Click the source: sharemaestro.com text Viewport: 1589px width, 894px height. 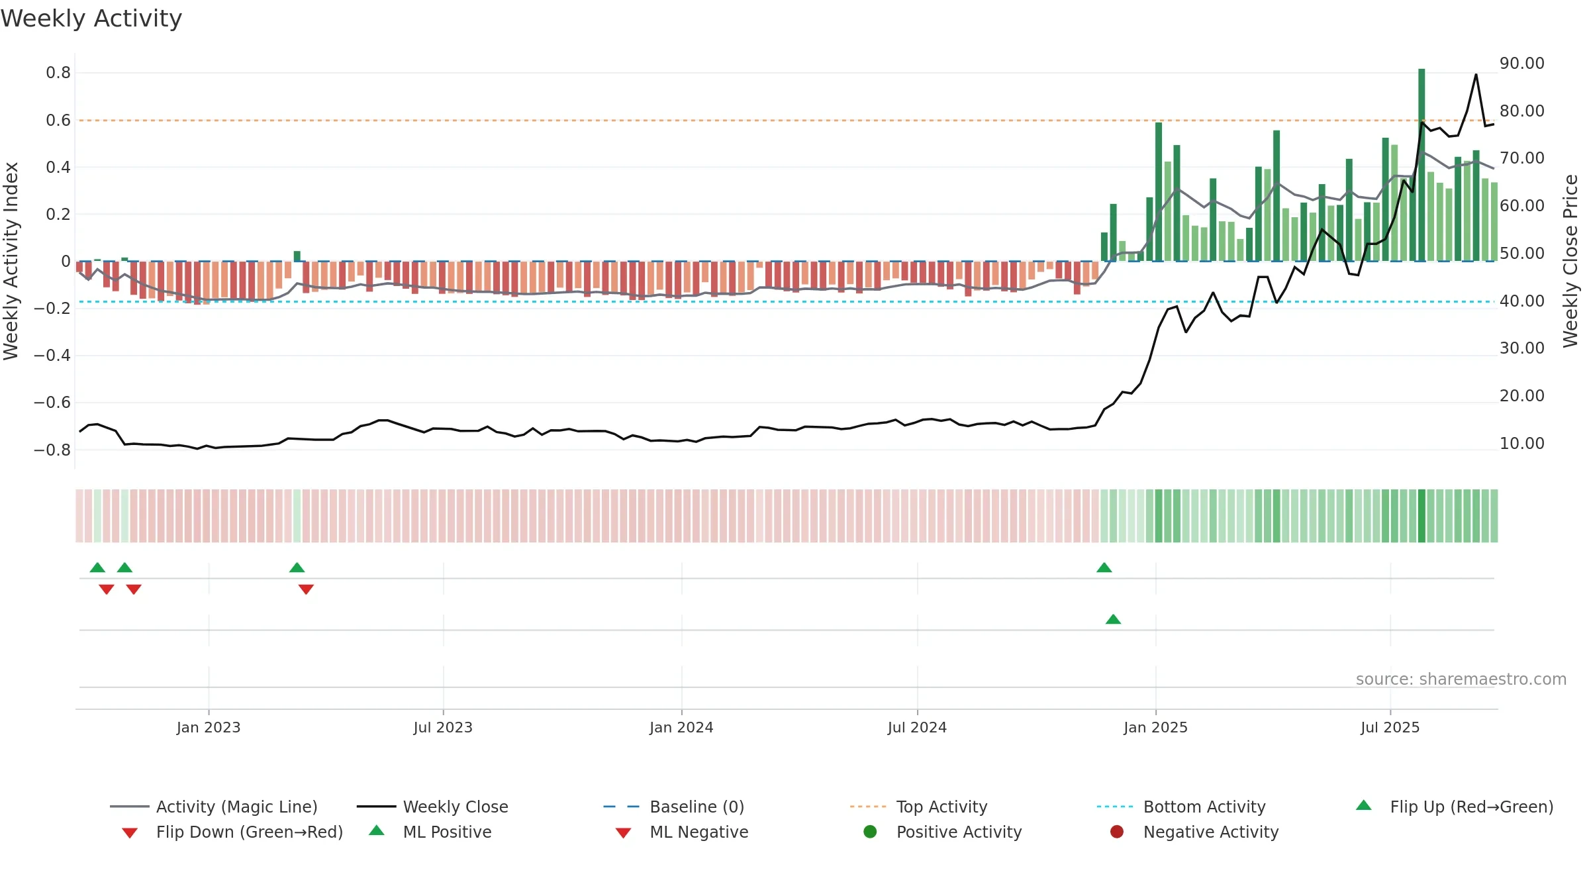1461,679
